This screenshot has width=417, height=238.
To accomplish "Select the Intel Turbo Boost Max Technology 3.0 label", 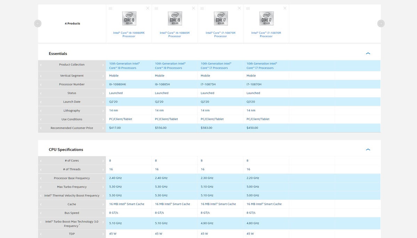I will pyautogui.click(x=72, y=224).
